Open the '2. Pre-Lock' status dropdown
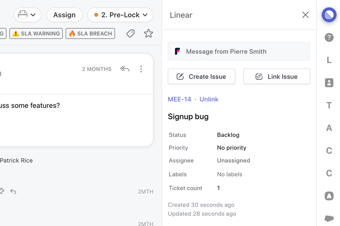 (120, 15)
